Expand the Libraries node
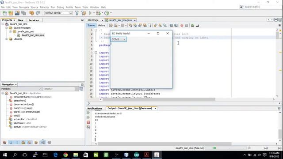The image size is (283, 159). (x=7, y=39)
